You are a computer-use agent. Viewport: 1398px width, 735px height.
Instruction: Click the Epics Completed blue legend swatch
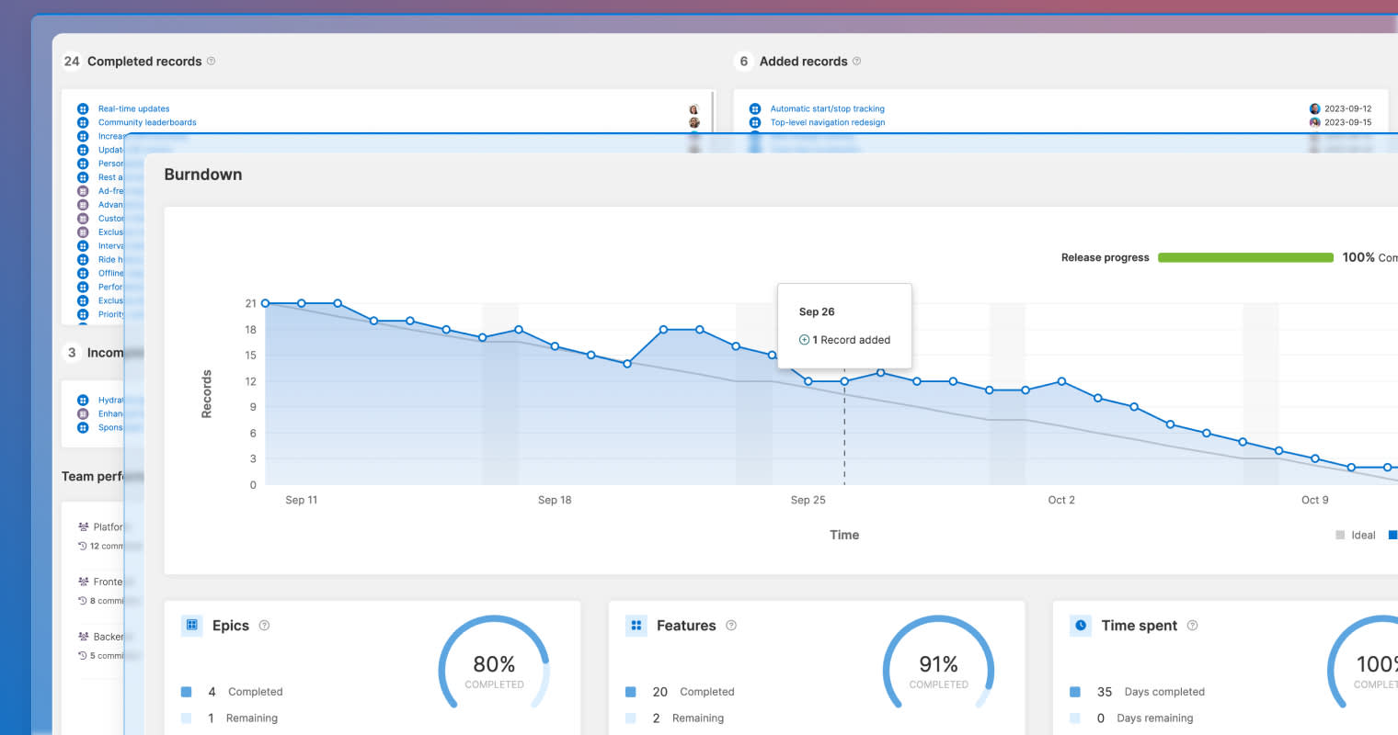click(187, 692)
